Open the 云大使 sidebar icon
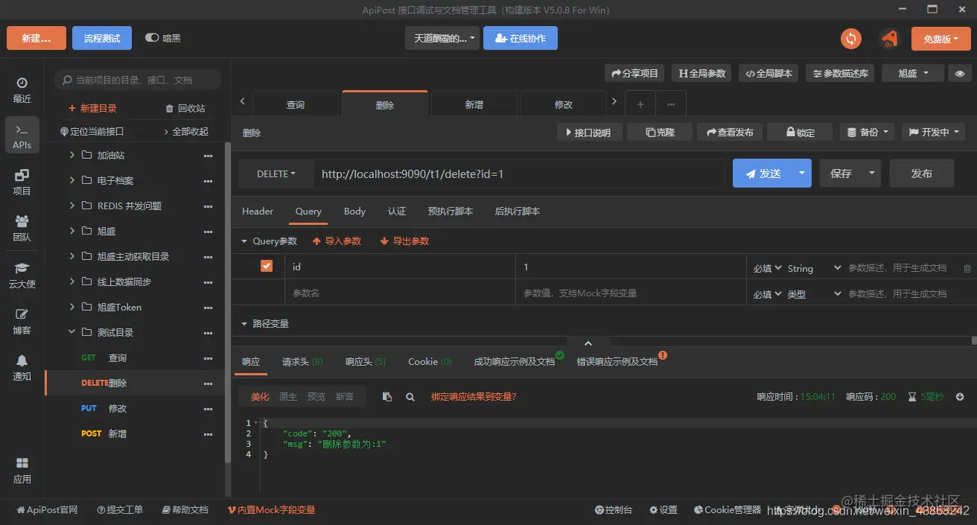This screenshot has height=525, width=977. pos(22,275)
